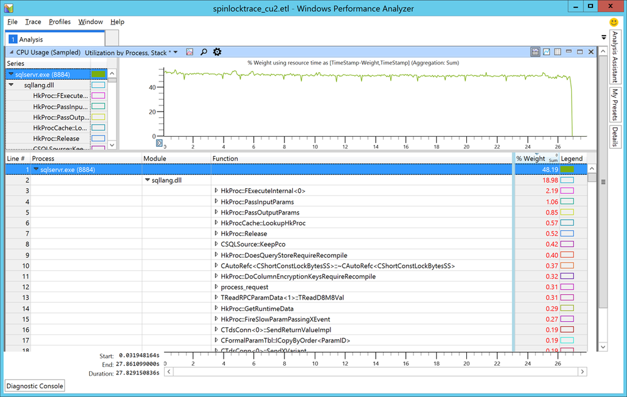Open the Window menu
627x397 pixels.
click(x=90, y=22)
